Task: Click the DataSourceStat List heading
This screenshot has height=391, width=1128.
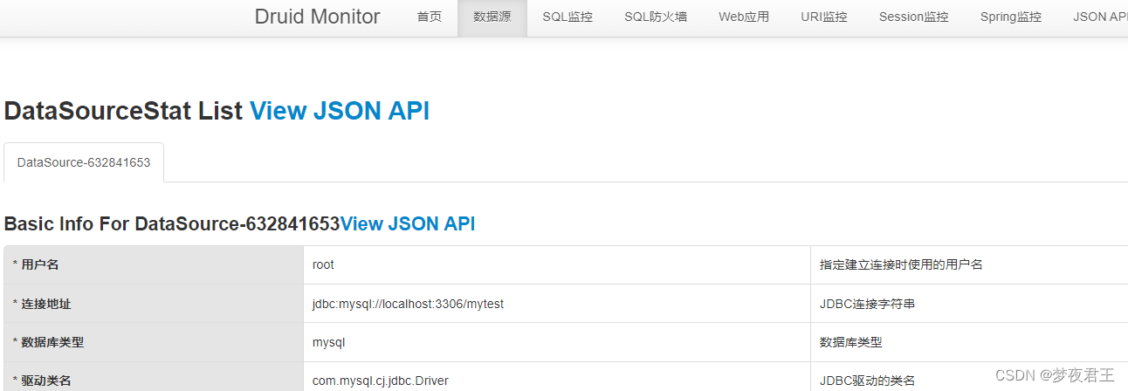Action: click(x=123, y=111)
